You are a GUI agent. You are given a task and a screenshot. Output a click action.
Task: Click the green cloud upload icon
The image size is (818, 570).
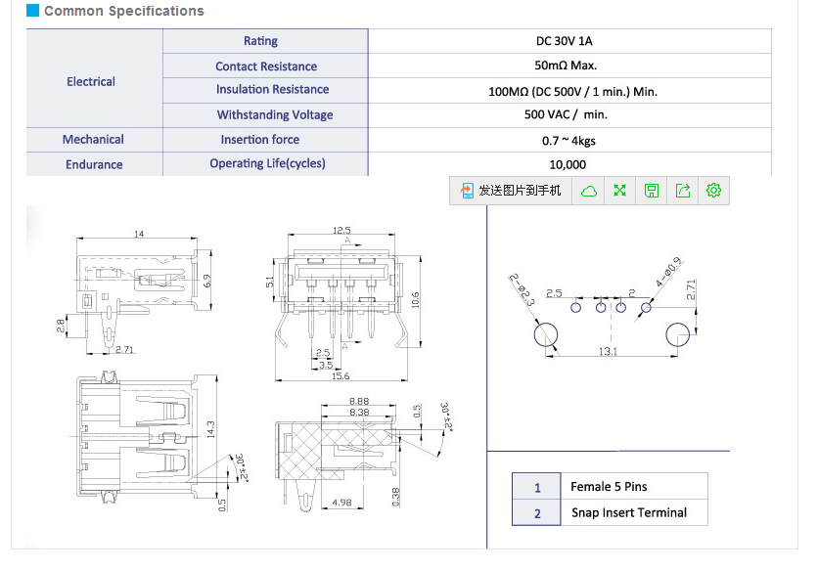588,191
